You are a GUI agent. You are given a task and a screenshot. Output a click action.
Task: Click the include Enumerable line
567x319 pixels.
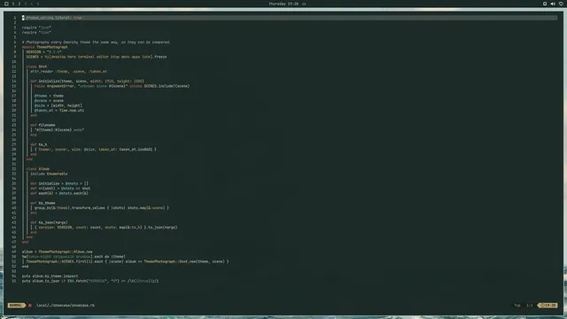(x=49, y=174)
